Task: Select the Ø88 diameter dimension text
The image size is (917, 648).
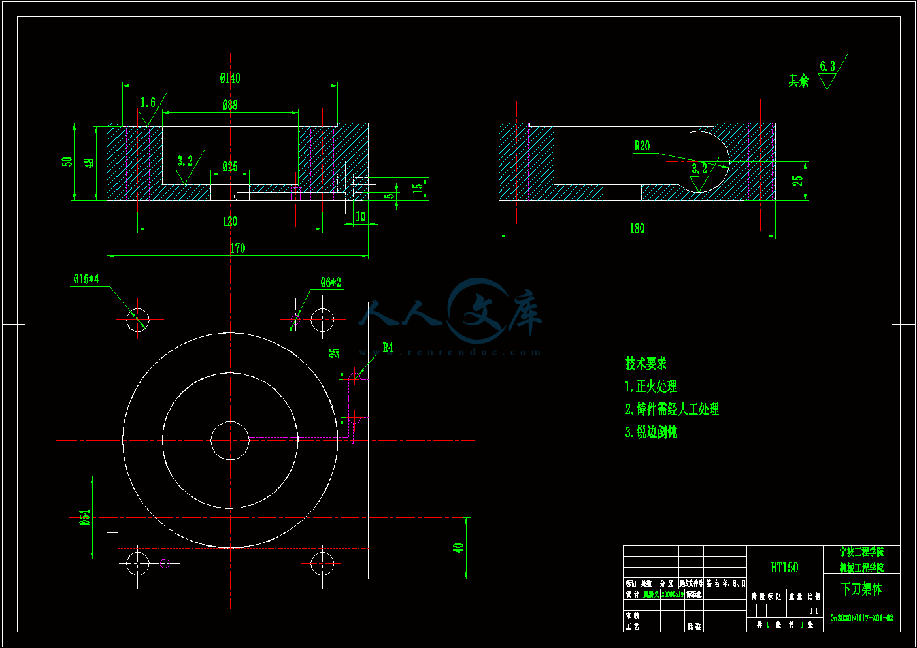Action: click(230, 105)
